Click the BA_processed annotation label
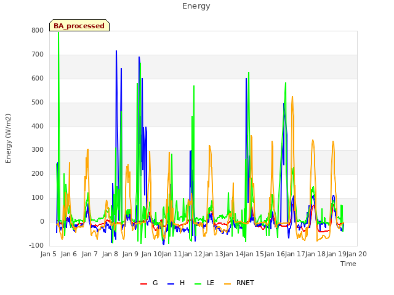394x295 pixels. (79, 26)
